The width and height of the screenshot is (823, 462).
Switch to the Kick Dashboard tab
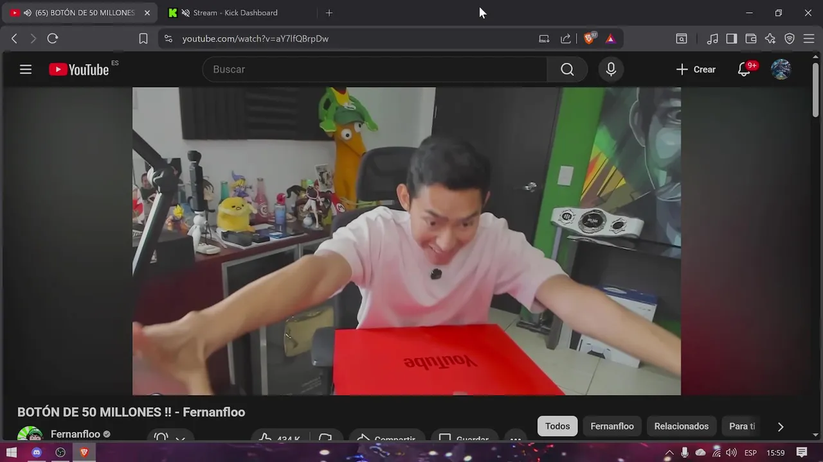[x=235, y=13]
